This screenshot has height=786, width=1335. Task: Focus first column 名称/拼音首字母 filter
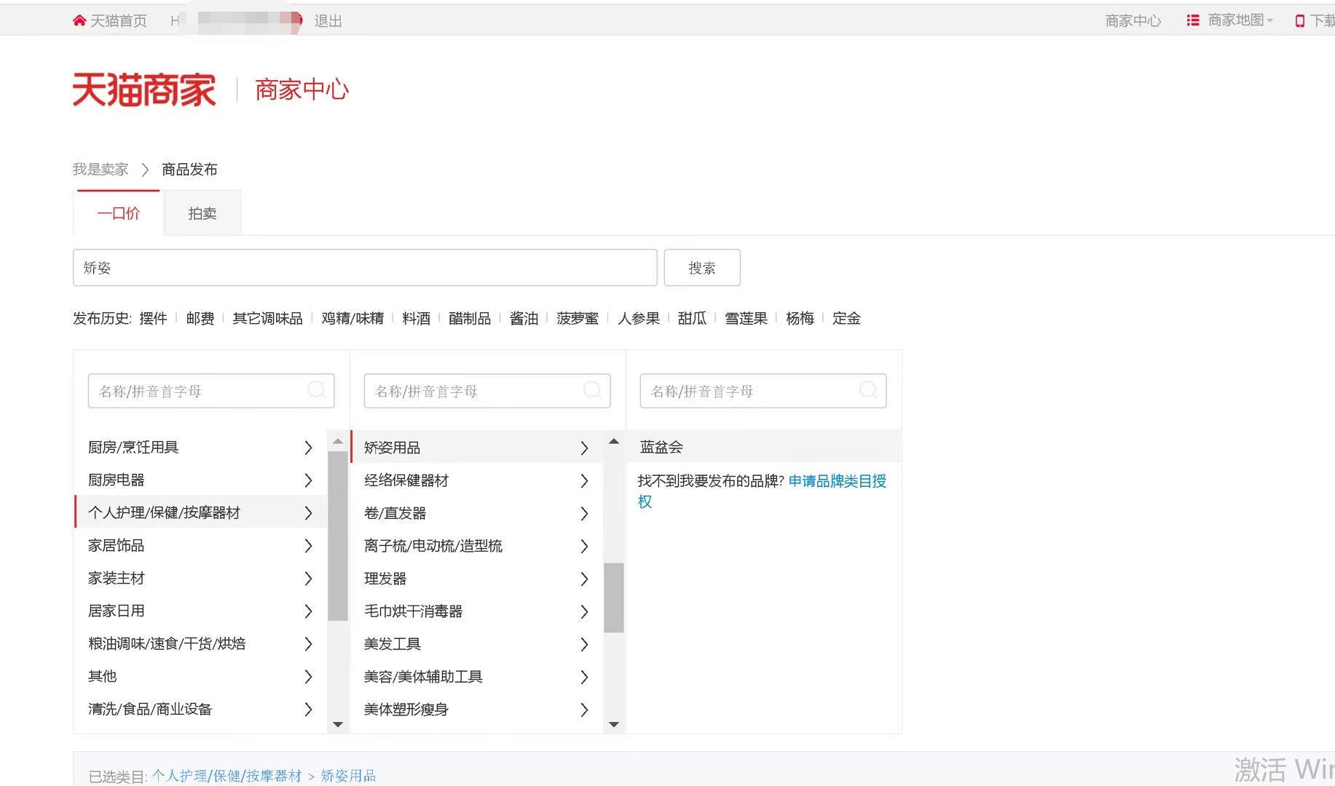point(211,391)
